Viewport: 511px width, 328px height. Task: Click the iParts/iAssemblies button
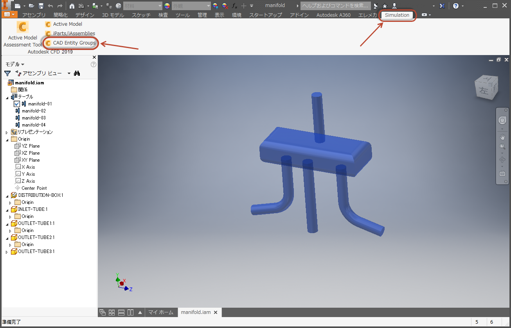pyautogui.click(x=70, y=34)
